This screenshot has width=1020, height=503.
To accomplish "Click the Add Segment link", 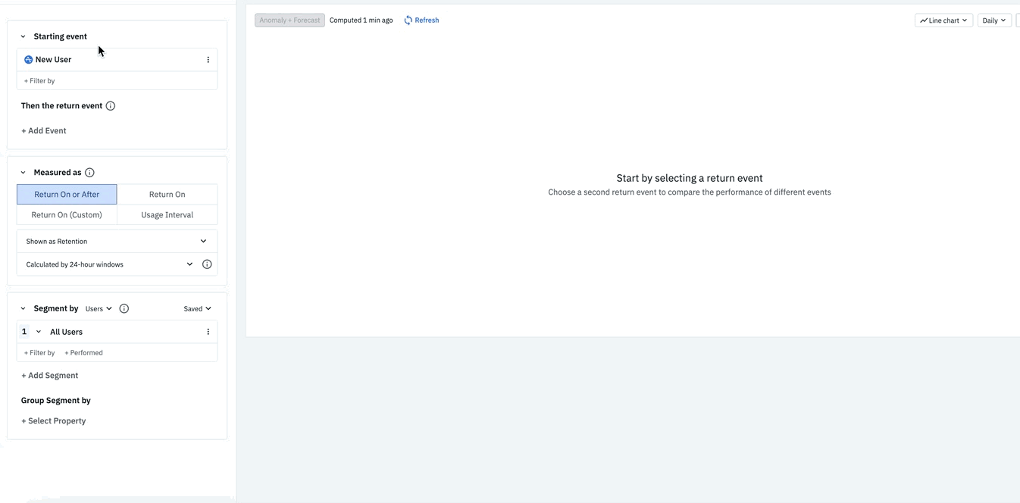I will point(49,375).
